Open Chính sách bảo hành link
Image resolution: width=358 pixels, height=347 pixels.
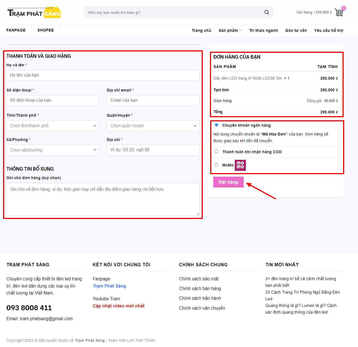click(x=200, y=298)
